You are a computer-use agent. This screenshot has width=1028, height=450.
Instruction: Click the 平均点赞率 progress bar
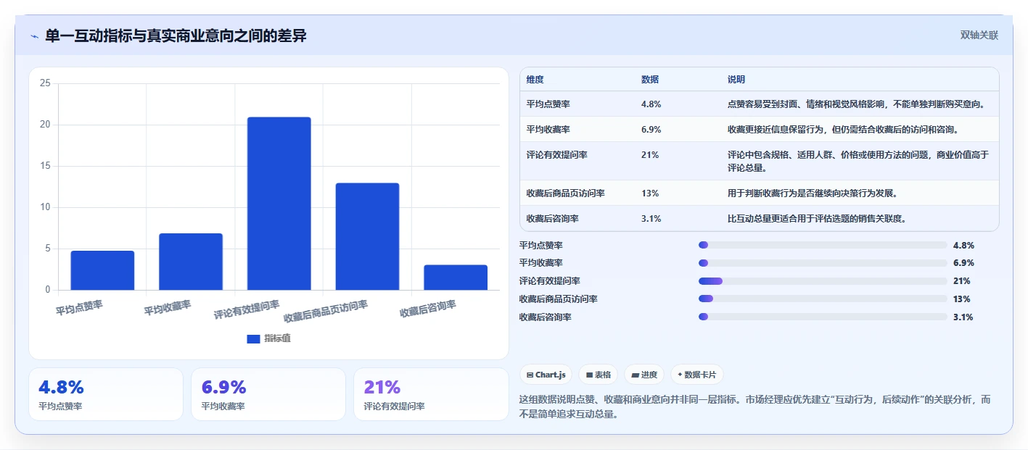pyautogui.click(x=823, y=245)
